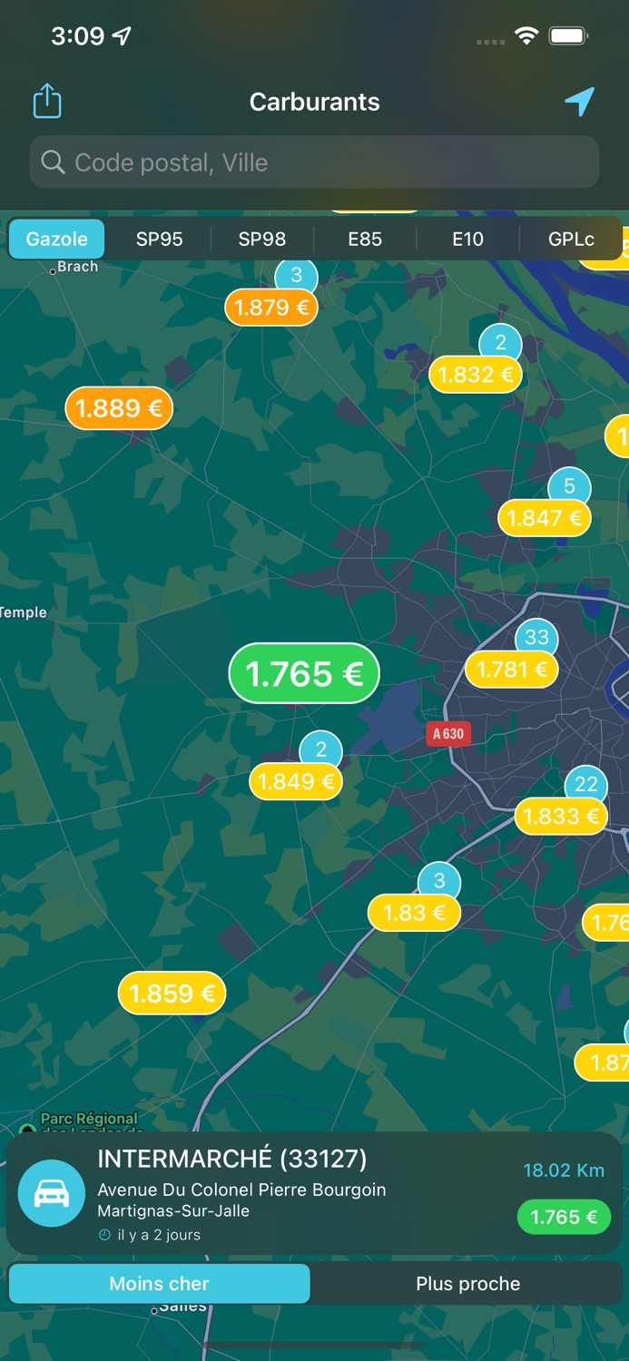Viewport: 629px width, 1361px height.
Task: Expand the cluster of 2 above 1.832 €
Action: (500, 343)
